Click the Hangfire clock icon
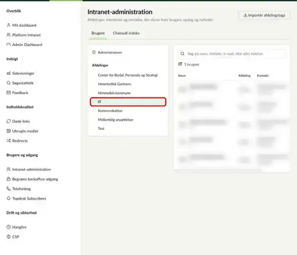Image resolution: width=297 pixels, height=255 pixels. coord(9,227)
